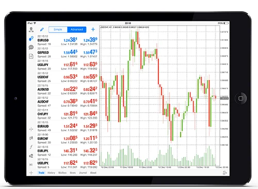Image resolution: width=258 pixels, height=189 pixels.
Task: Select the USDJPY symbol with spread 20
Action: (x=43, y=65)
